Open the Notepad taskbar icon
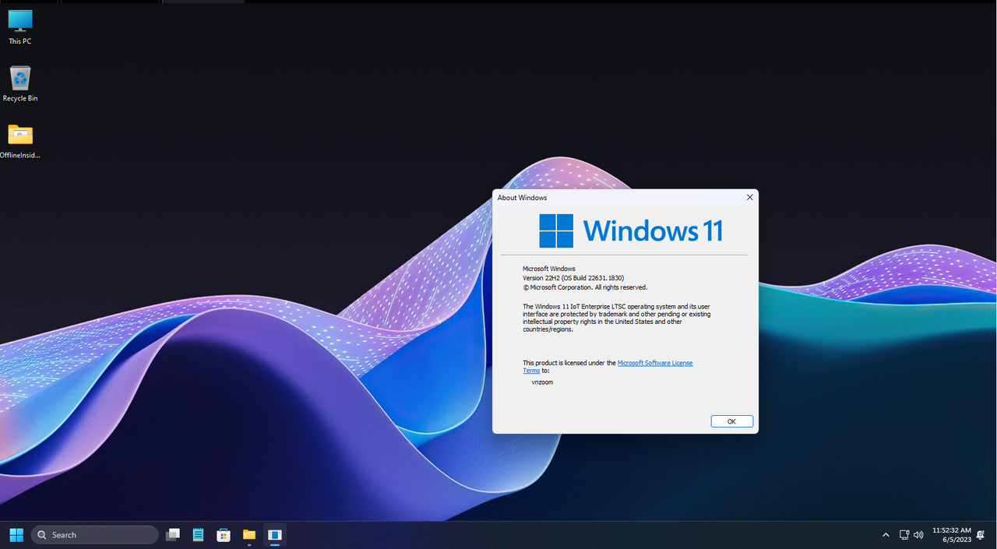Image resolution: width=997 pixels, height=549 pixels. pyautogui.click(x=198, y=535)
